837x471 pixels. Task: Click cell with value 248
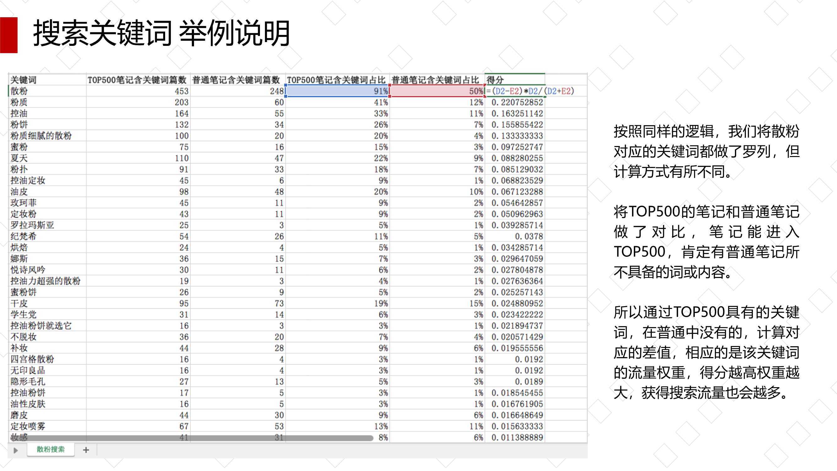pos(238,91)
